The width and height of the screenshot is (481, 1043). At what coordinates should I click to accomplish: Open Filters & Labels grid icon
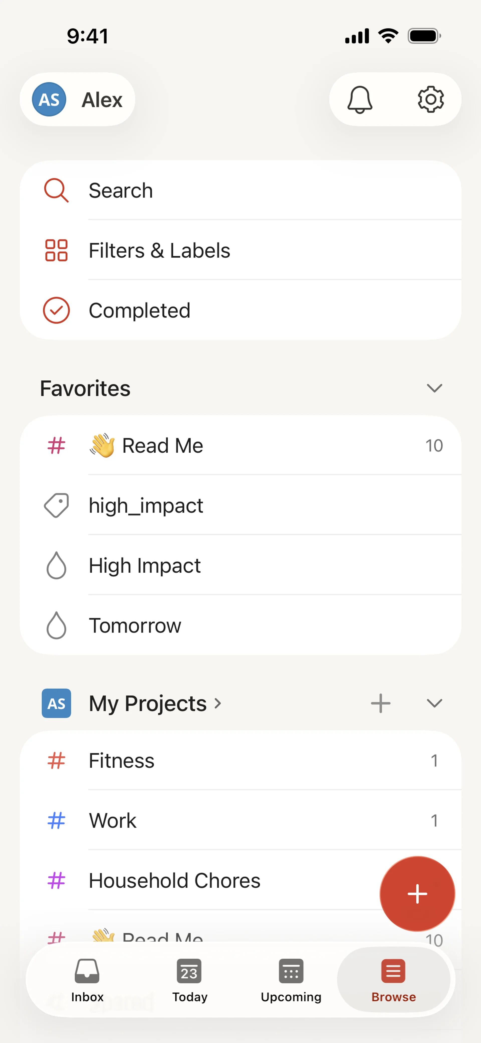coord(56,250)
